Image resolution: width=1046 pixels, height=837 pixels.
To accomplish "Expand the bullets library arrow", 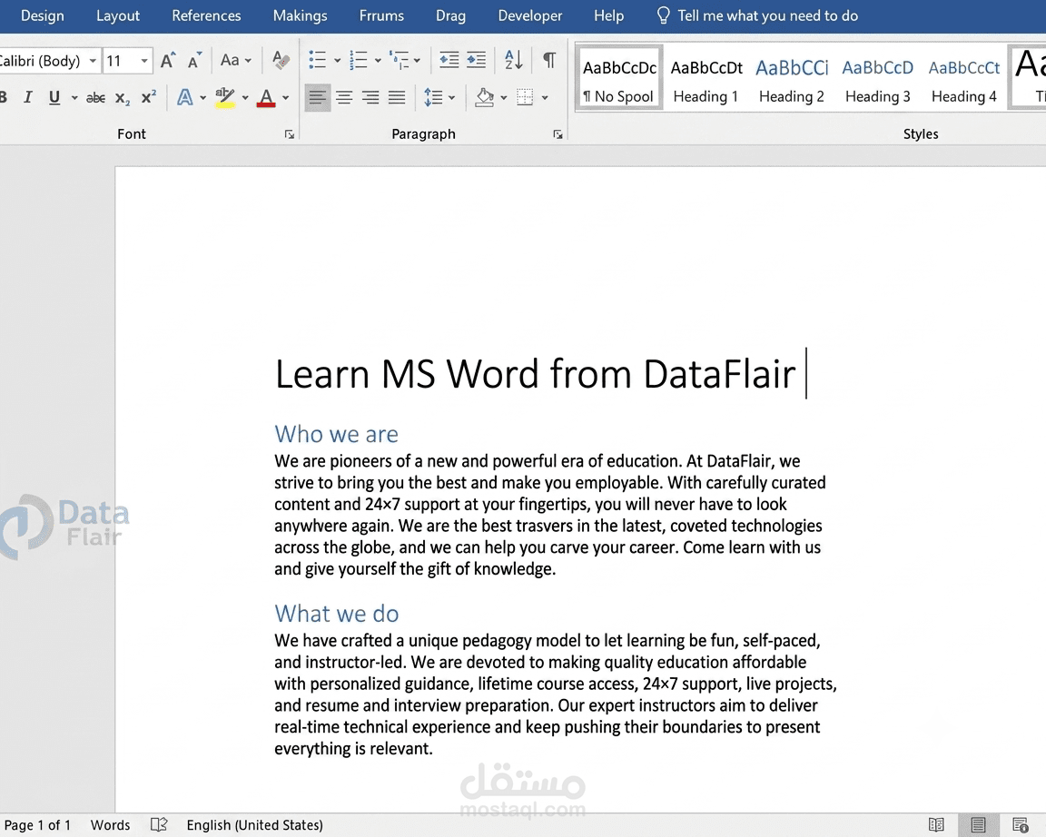I will 337,61.
